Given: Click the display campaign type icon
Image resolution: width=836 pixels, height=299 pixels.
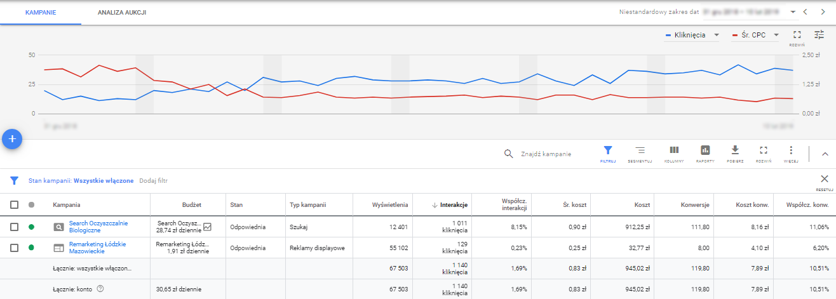Looking at the screenshot, I should pos(58,248).
